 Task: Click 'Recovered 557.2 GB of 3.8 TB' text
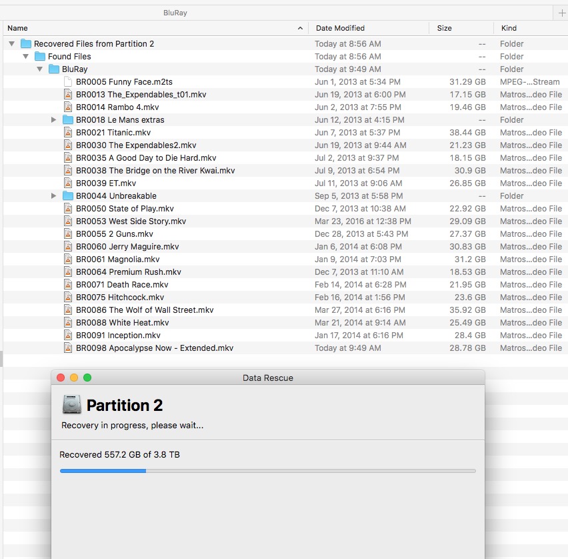(119, 454)
